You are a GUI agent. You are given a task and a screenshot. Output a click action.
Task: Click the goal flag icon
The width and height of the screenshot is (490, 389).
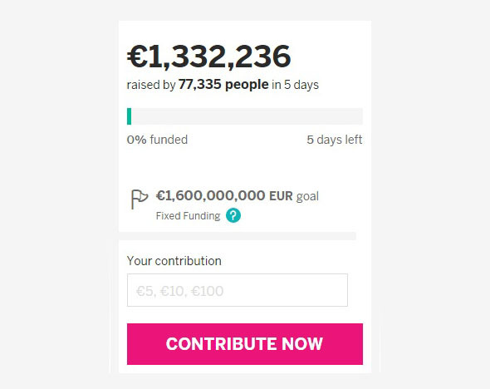pyautogui.click(x=139, y=199)
